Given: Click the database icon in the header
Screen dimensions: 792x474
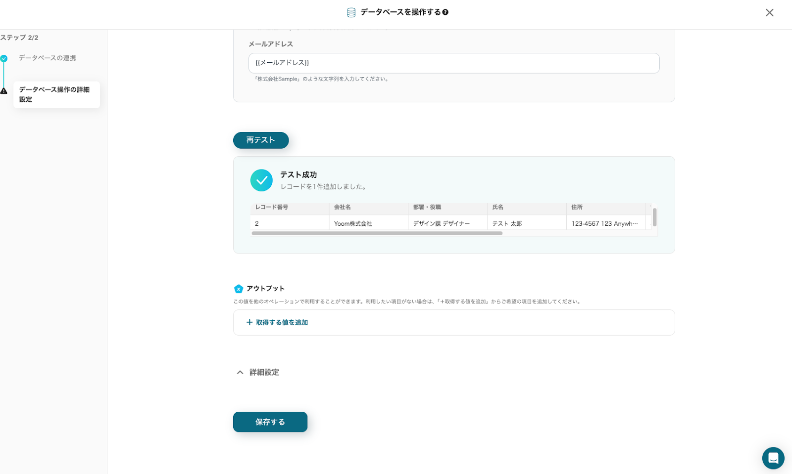Looking at the screenshot, I should pyautogui.click(x=351, y=12).
